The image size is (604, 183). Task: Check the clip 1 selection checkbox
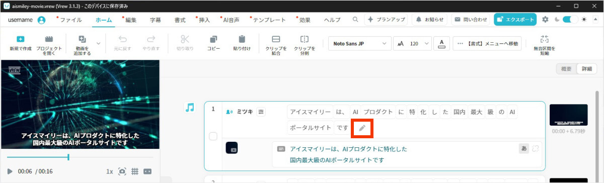(x=213, y=136)
